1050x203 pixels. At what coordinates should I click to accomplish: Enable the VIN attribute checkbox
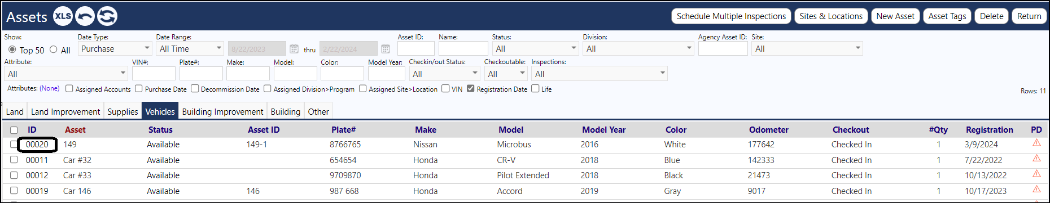(x=445, y=88)
